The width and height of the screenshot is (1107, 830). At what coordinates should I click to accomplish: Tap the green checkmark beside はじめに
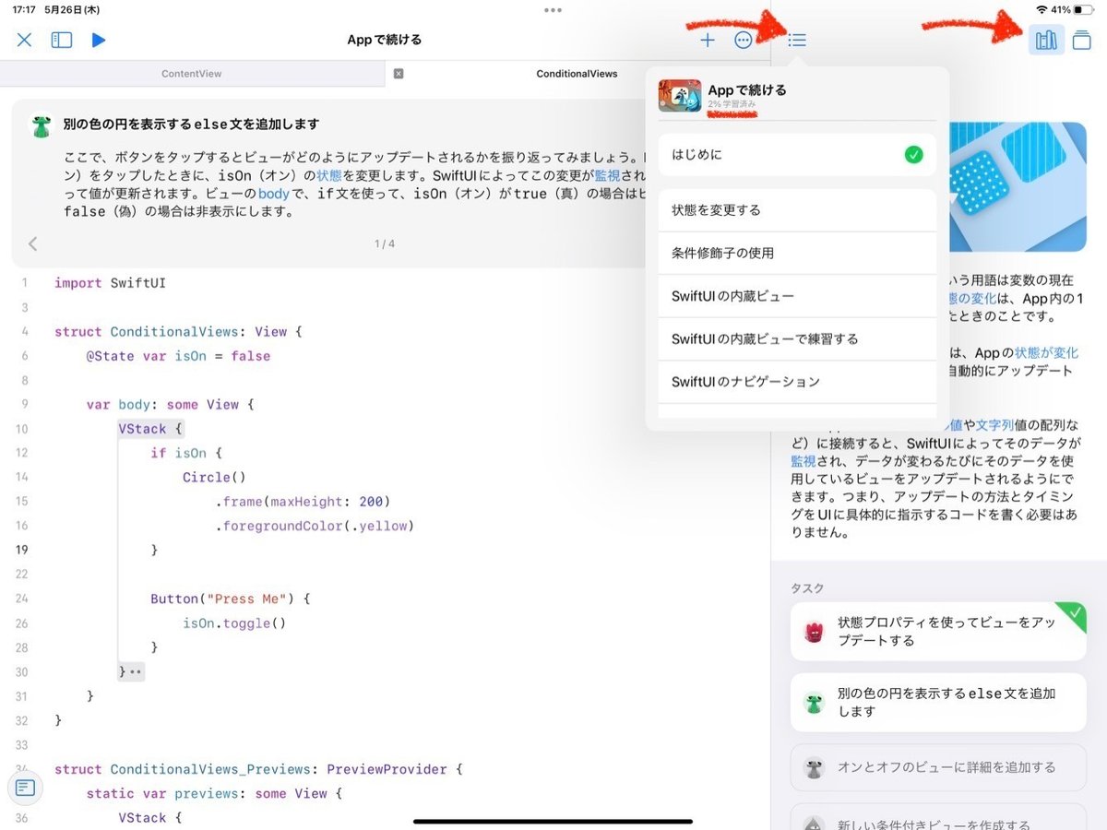[x=913, y=155]
